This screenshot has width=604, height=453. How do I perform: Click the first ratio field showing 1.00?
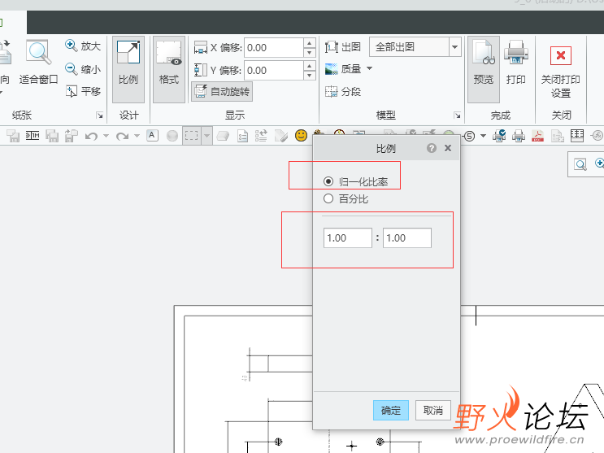348,237
